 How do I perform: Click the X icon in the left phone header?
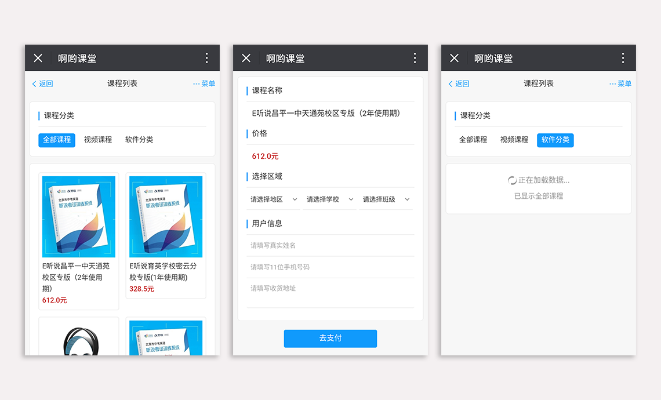click(38, 58)
